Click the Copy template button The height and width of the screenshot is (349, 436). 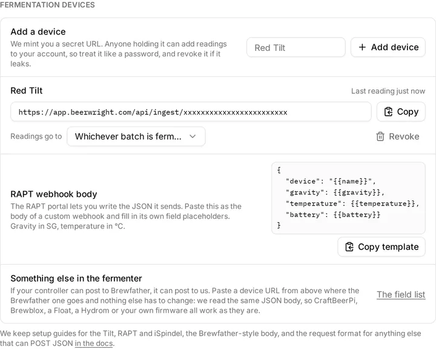(x=381, y=247)
